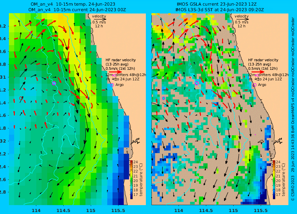Click the left temperature colorbar
This screenshot has width=297, height=214.
[131, 179]
